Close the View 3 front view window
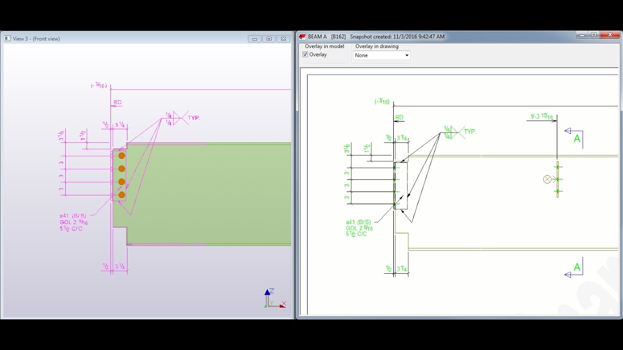The height and width of the screenshot is (350, 623). click(x=283, y=38)
